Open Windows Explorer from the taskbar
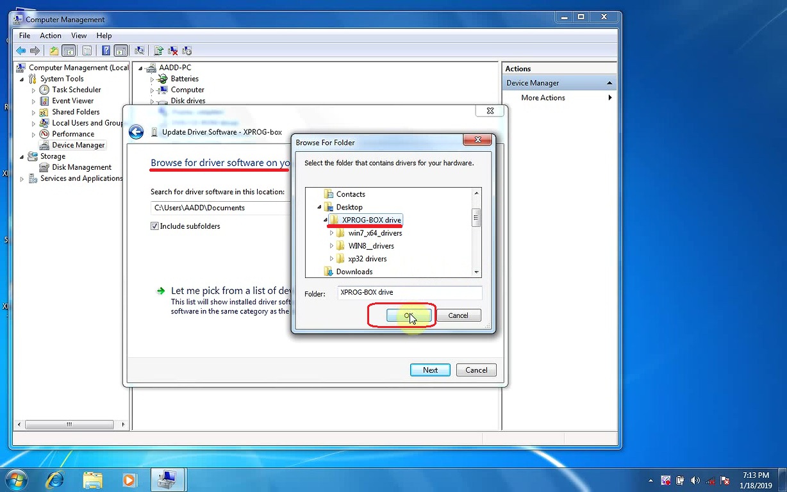Screen dimensions: 787x492 (93, 479)
